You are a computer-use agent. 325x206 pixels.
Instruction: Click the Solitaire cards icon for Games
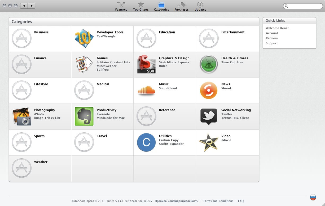pyautogui.click(x=84, y=64)
